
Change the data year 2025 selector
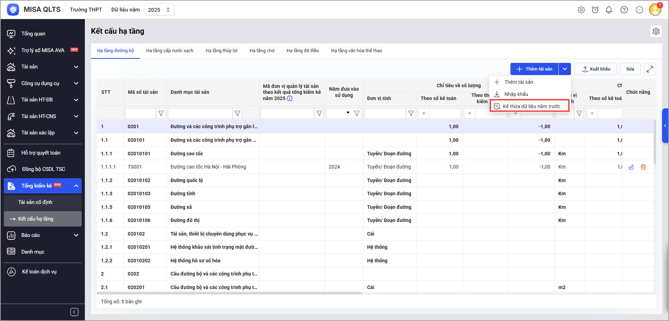[159, 10]
